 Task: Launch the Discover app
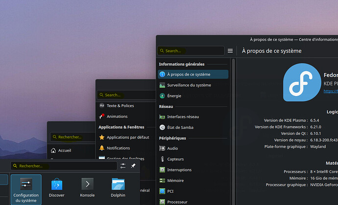pos(57,188)
